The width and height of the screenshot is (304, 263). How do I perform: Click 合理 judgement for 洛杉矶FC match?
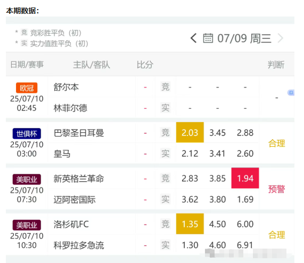(276, 235)
